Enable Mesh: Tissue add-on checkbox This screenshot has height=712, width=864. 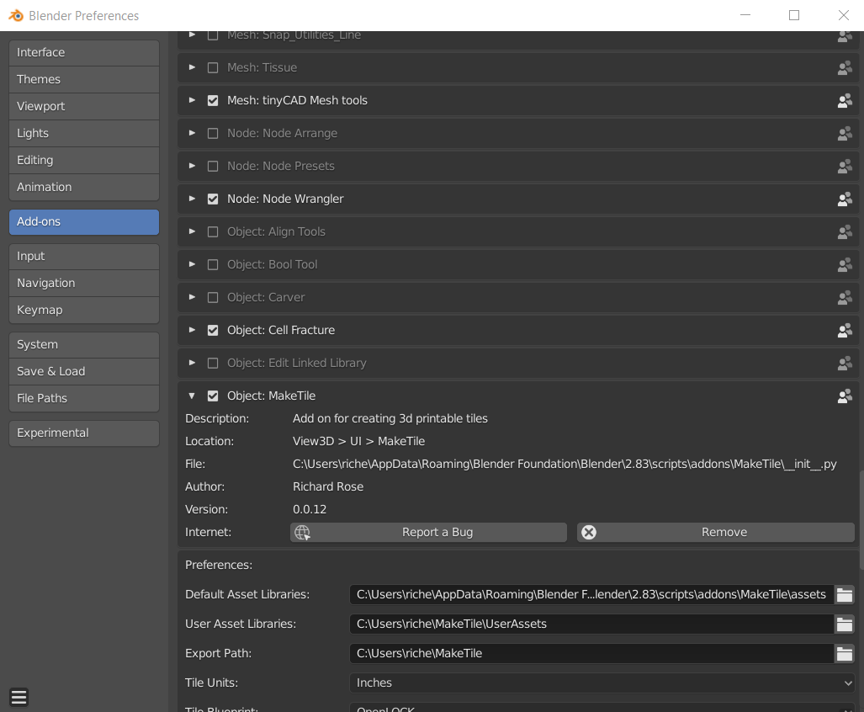pyautogui.click(x=213, y=68)
